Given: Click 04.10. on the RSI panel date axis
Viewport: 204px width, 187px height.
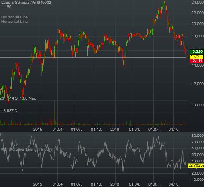Looking at the screenshot, I should (x=174, y=184).
